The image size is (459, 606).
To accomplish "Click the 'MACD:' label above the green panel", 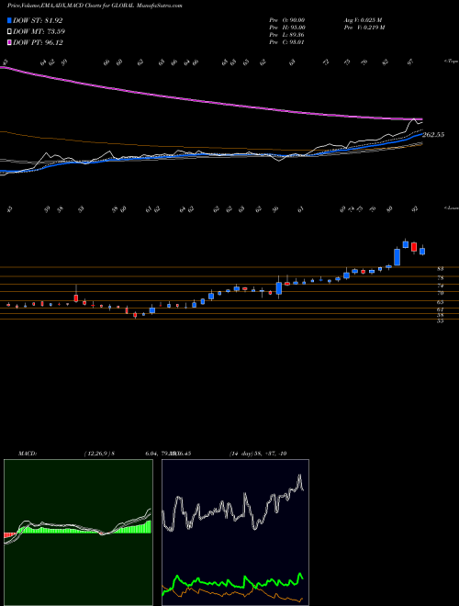I will point(27,454).
